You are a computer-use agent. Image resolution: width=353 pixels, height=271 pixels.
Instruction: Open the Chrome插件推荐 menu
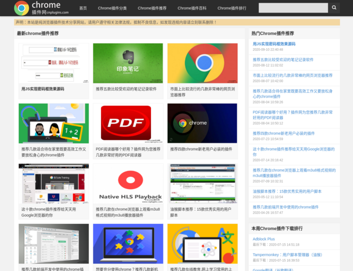coord(152,8)
